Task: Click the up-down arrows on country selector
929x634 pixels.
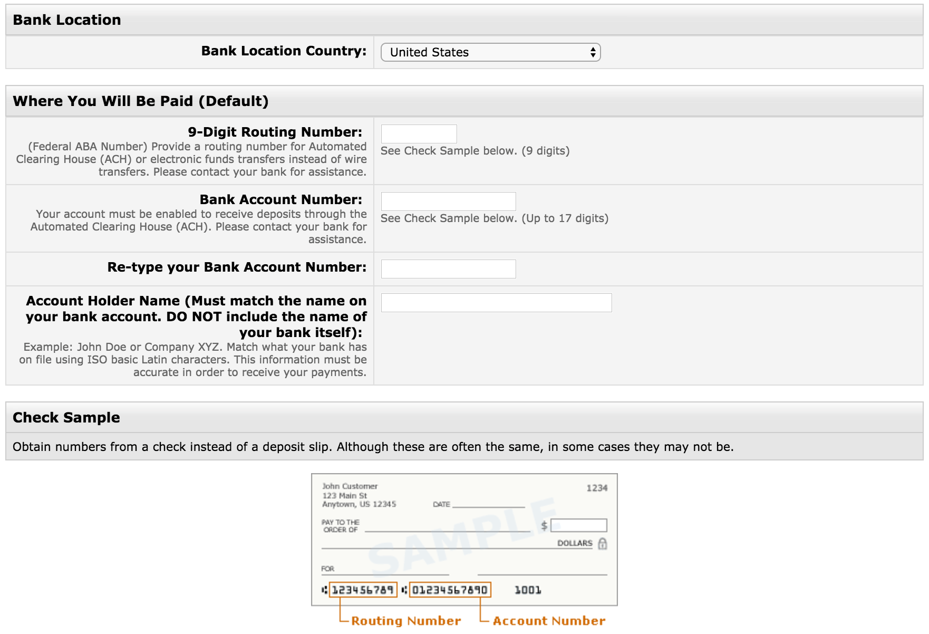Action: (594, 52)
